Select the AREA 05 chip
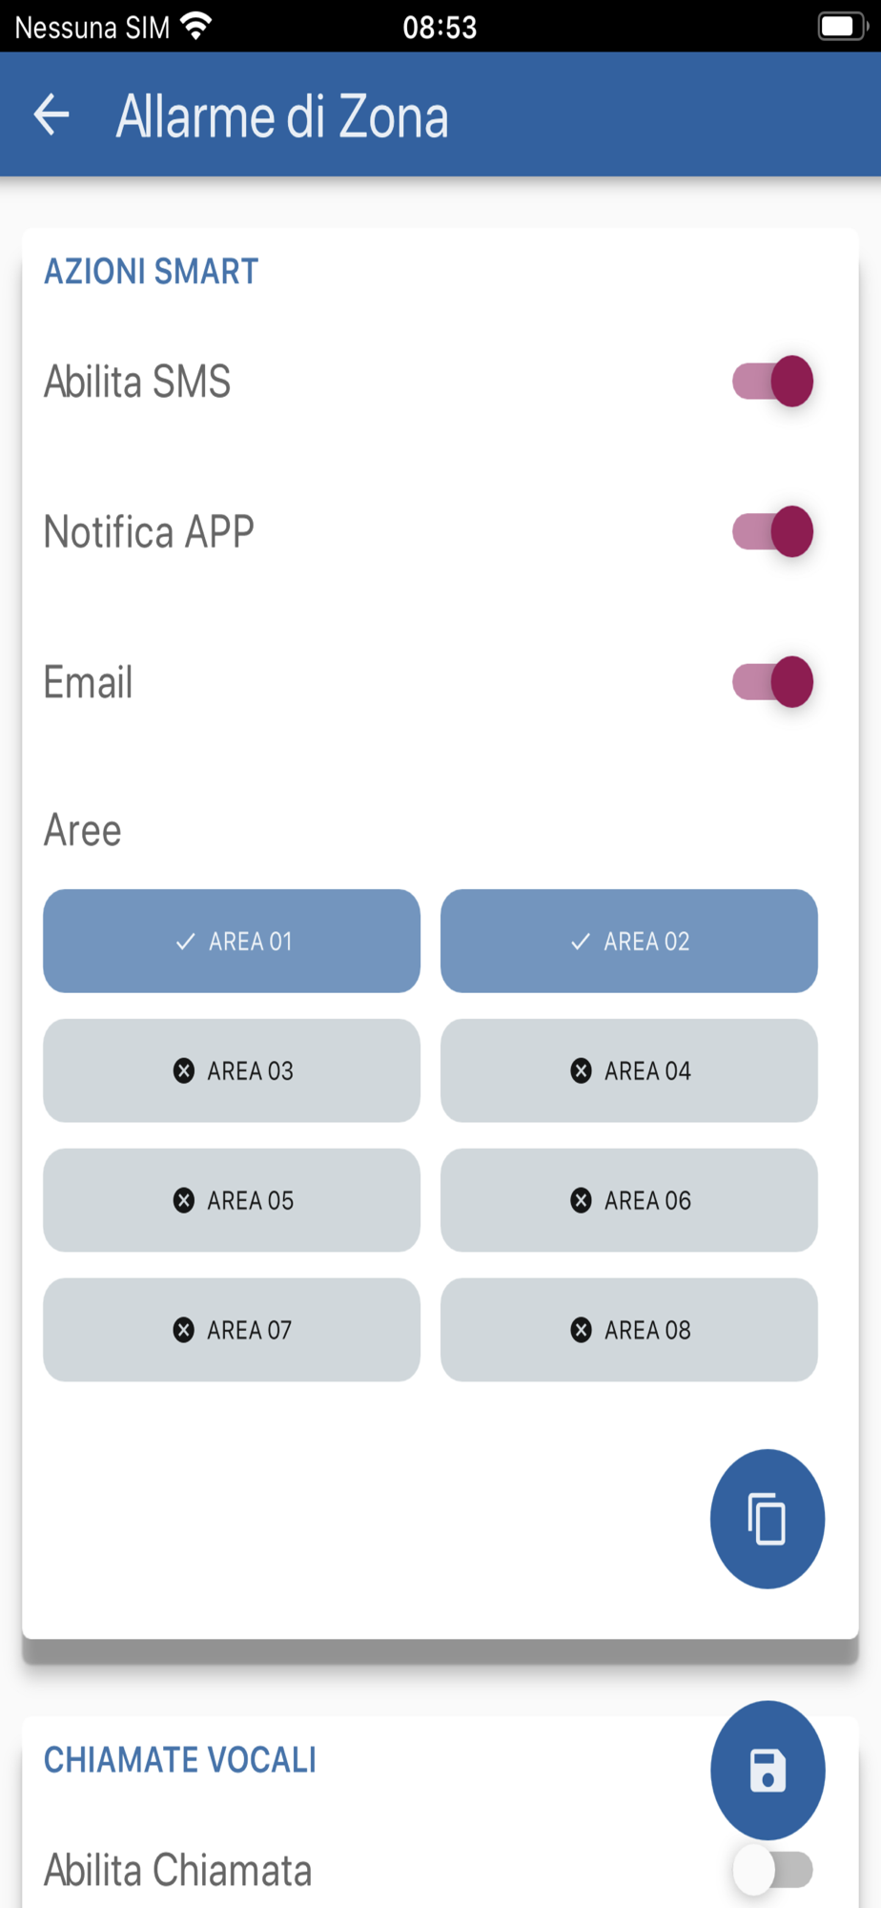 point(232,1200)
